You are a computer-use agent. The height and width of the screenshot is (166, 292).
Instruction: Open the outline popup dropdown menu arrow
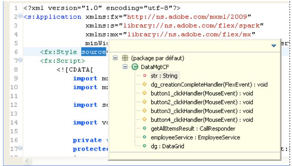click(273, 46)
